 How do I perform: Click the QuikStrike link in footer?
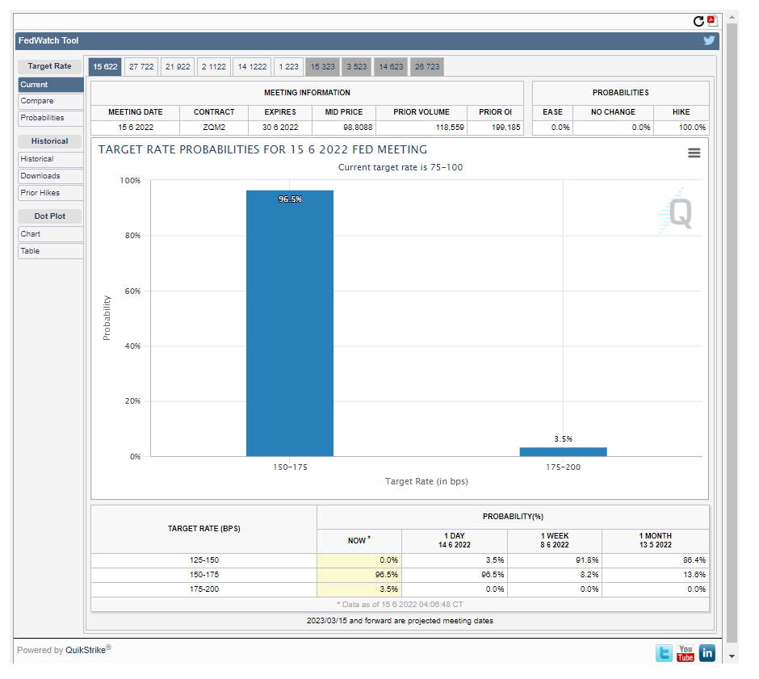[87, 651]
